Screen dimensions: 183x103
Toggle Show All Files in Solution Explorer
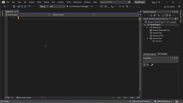170,15
